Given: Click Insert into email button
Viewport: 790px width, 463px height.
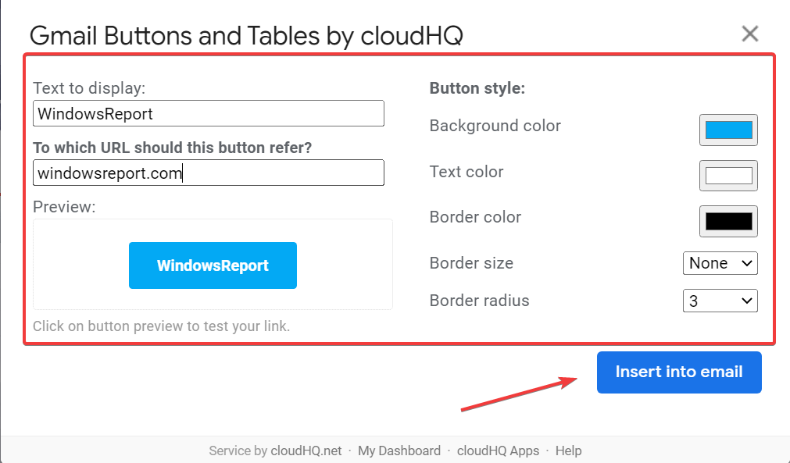Looking at the screenshot, I should click(679, 372).
